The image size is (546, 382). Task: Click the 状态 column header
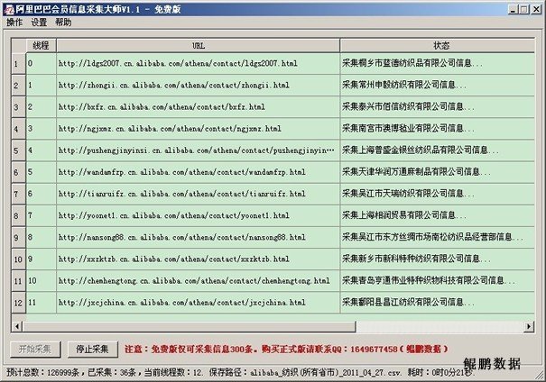click(438, 46)
